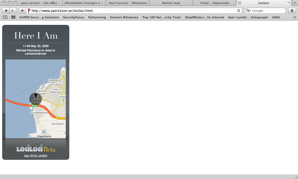Click the 'Here I Am' heading
The height and width of the screenshot is (179, 298).
pyautogui.click(x=36, y=36)
